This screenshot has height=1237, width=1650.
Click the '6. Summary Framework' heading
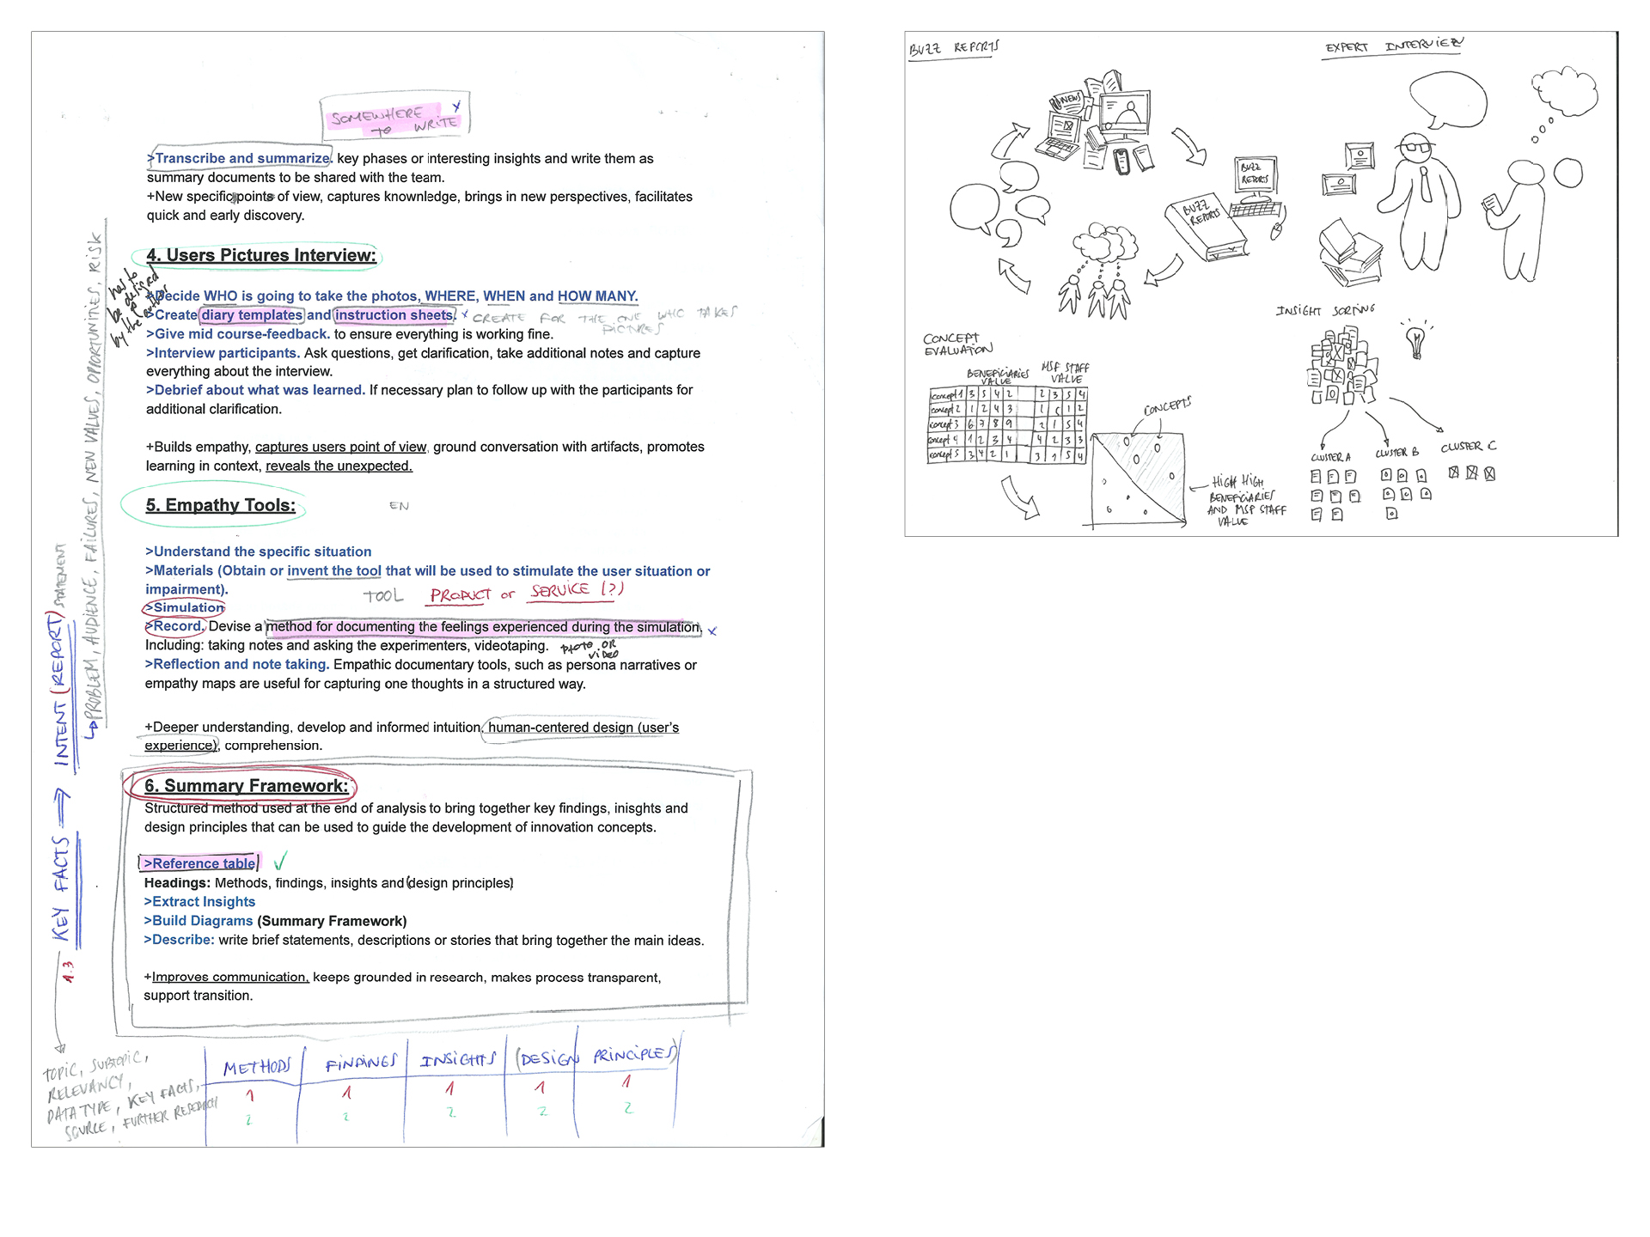(246, 785)
